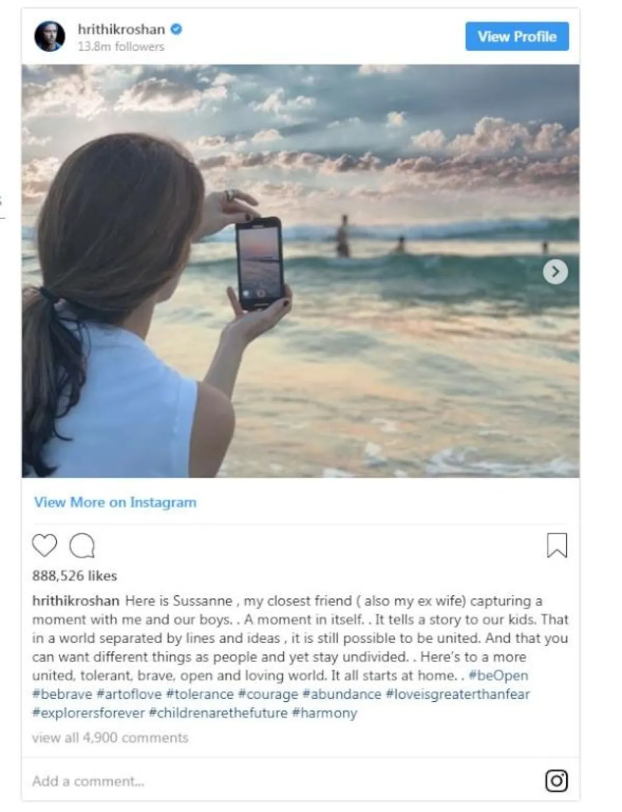
Task: Click the View Profile button
Action: [x=517, y=36]
